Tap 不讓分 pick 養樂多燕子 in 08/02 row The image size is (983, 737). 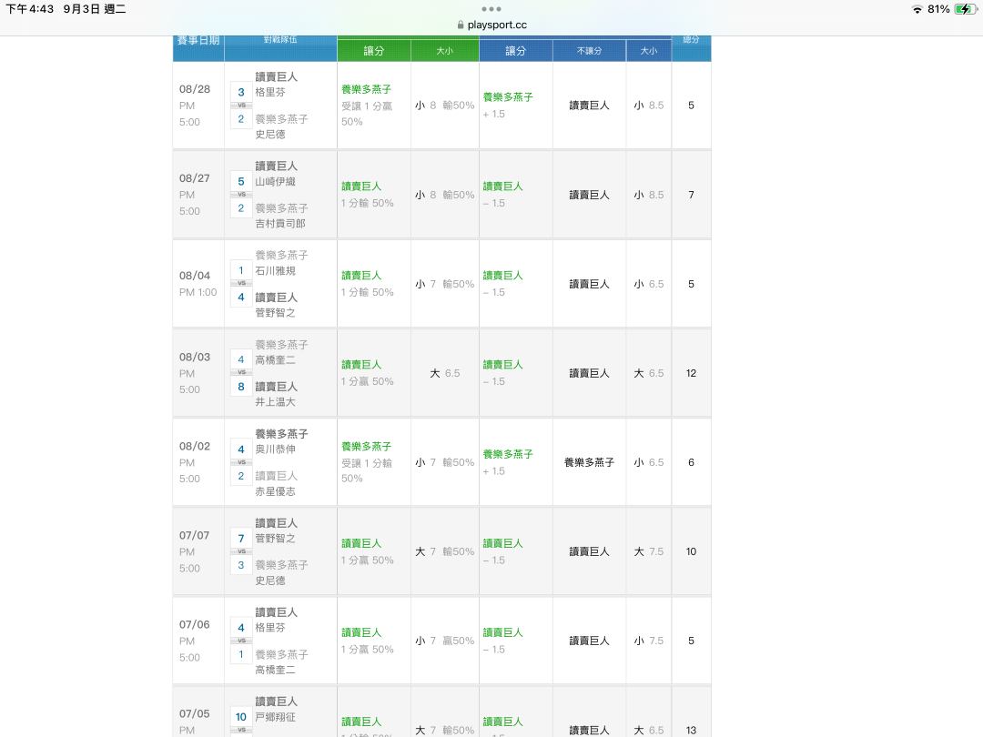click(x=589, y=462)
